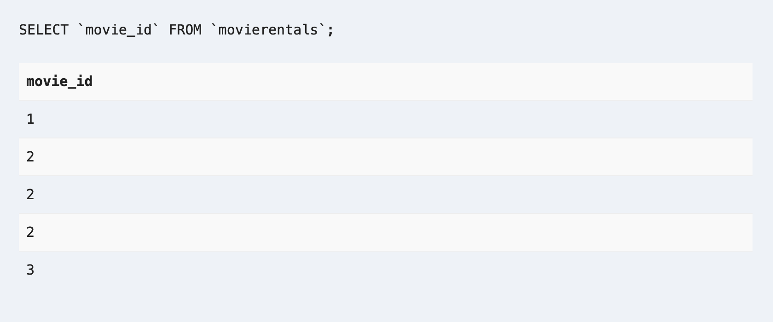This screenshot has width=776, height=322.
Task: Click the `movierentals` table name in the query
Action: (268, 30)
